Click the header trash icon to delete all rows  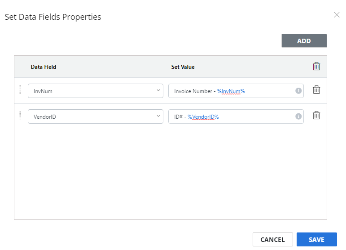click(x=316, y=66)
